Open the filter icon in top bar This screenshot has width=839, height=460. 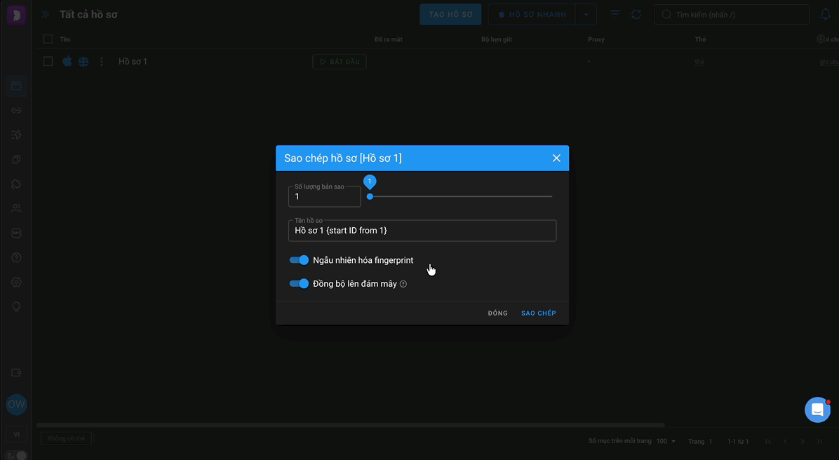[x=615, y=15]
